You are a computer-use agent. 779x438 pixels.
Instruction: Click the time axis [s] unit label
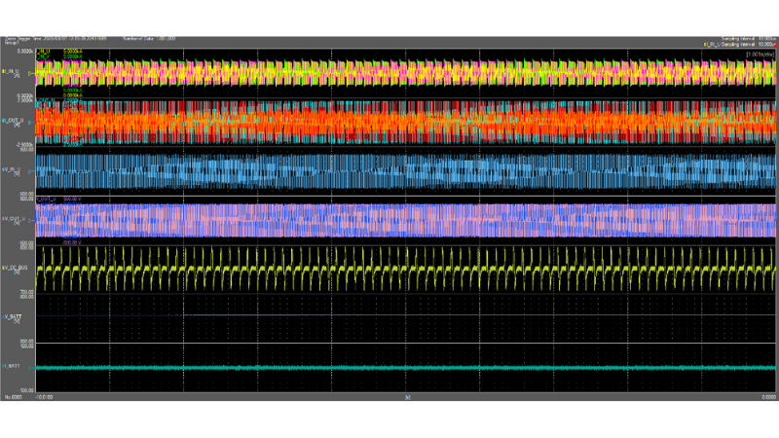407,397
